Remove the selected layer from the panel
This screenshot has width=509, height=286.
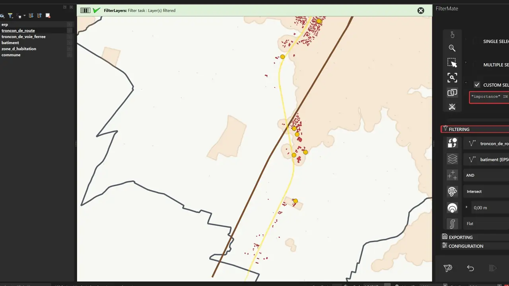point(48,16)
